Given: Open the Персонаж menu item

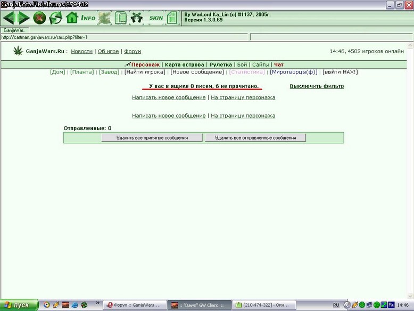Looking at the screenshot, I should [x=145, y=64].
